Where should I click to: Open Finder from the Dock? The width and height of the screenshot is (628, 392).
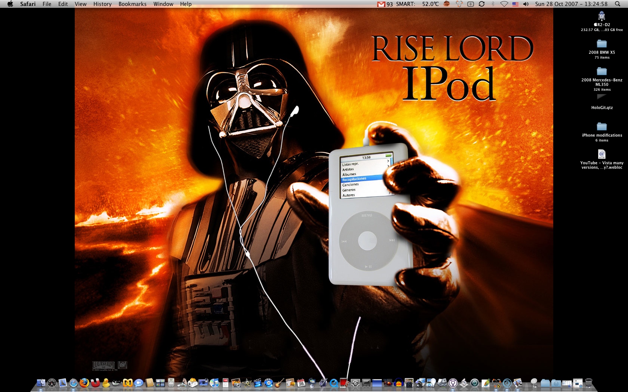point(41,383)
